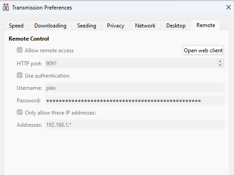Increase HTTP port with up arrow

click(220, 61)
